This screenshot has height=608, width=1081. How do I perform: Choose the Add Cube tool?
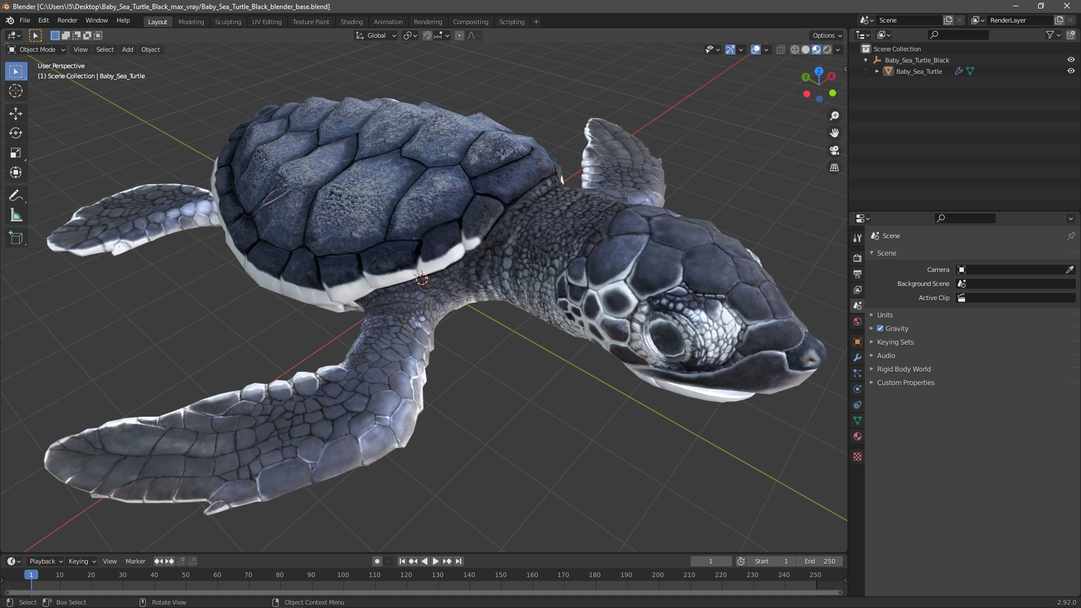click(x=16, y=238)
